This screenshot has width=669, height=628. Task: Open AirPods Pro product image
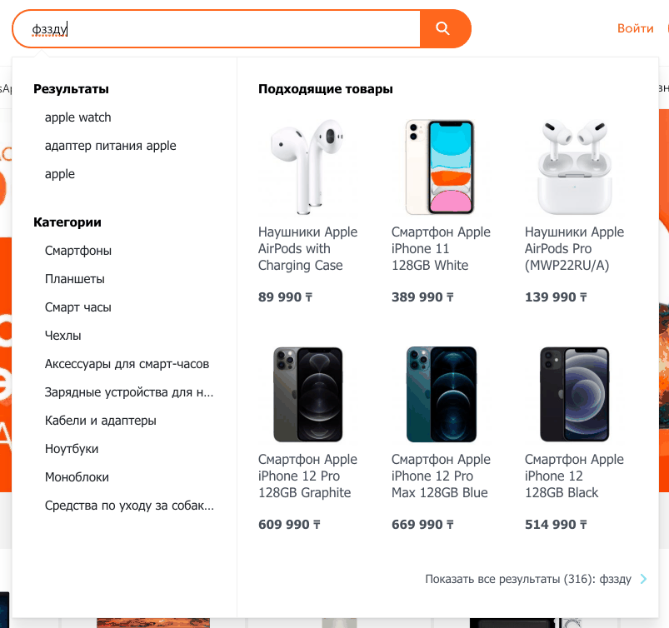tap(575, 167)
